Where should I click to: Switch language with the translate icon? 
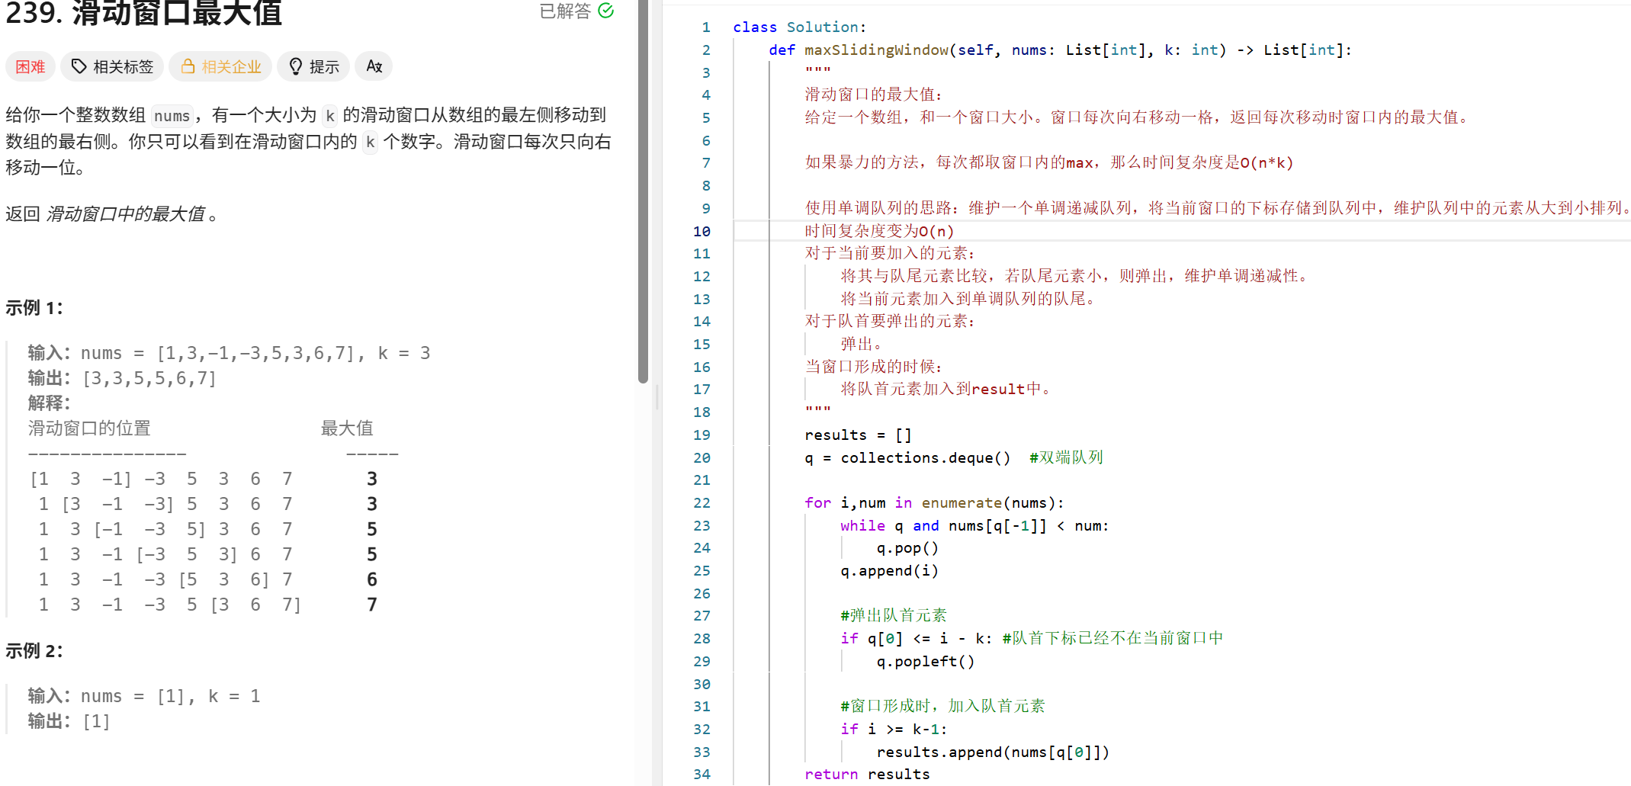[x=374, y=66]
